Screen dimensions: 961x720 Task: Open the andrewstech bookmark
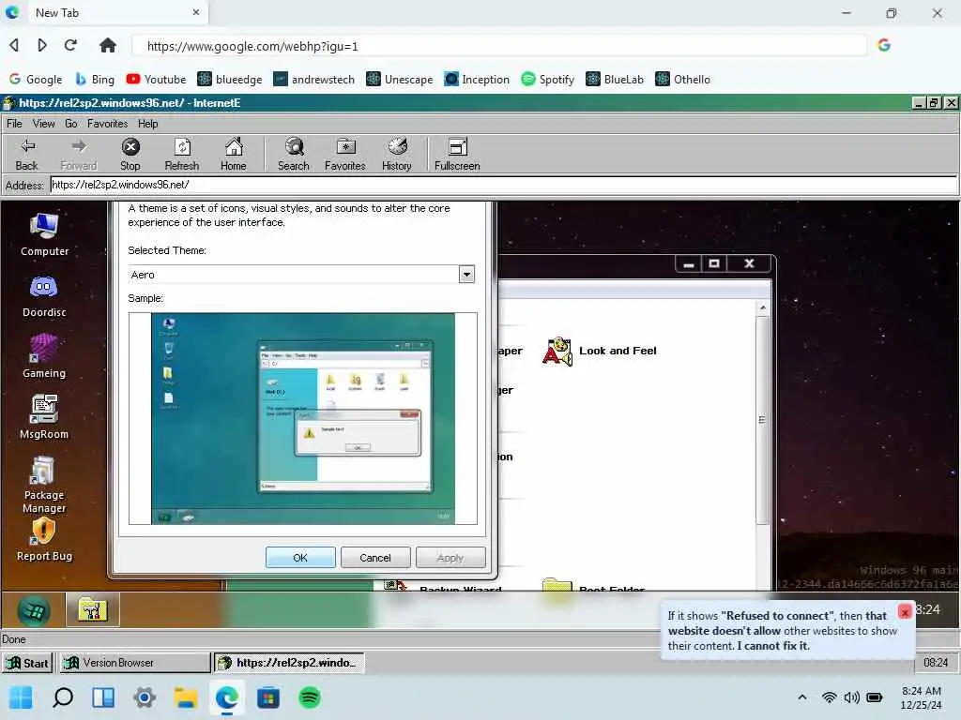313,79
